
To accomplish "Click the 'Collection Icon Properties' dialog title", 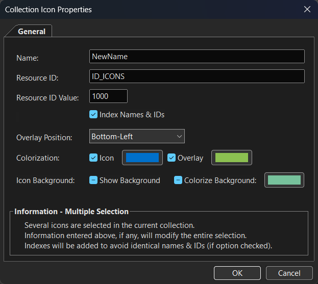I will (x=48, y=10).
